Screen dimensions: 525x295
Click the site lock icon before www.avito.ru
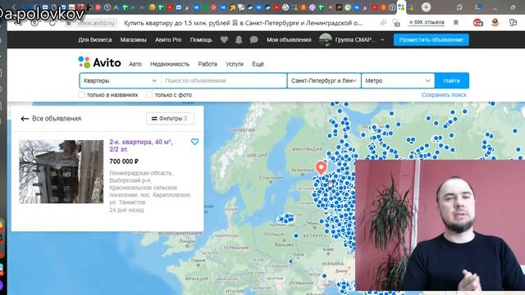pos(68,23)
